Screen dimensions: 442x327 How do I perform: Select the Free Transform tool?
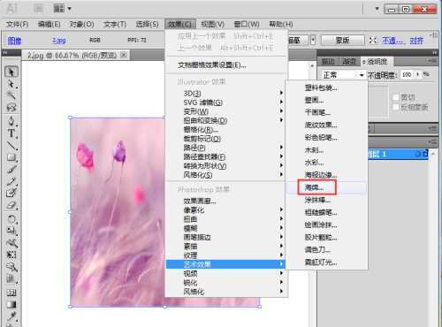(x=11, y=255)
